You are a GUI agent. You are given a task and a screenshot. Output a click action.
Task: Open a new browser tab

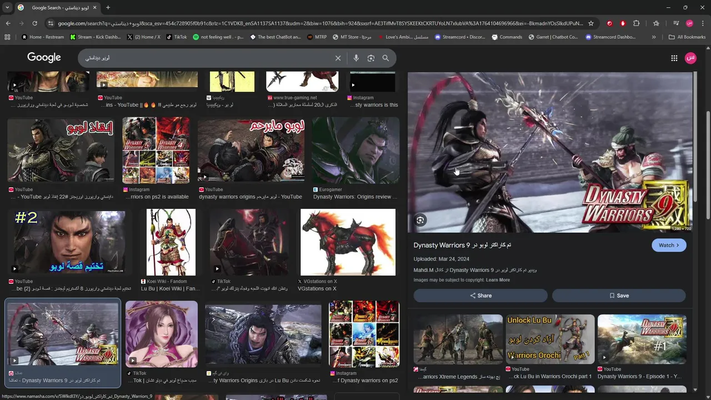(x=108, y=8)
